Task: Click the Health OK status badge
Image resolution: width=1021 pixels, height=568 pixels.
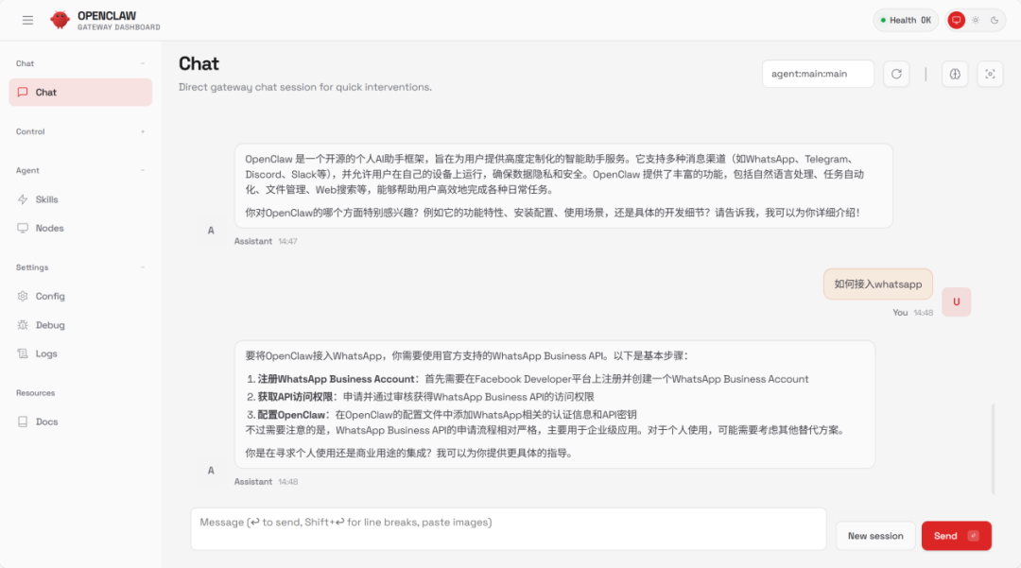Action: coord(906,20)
